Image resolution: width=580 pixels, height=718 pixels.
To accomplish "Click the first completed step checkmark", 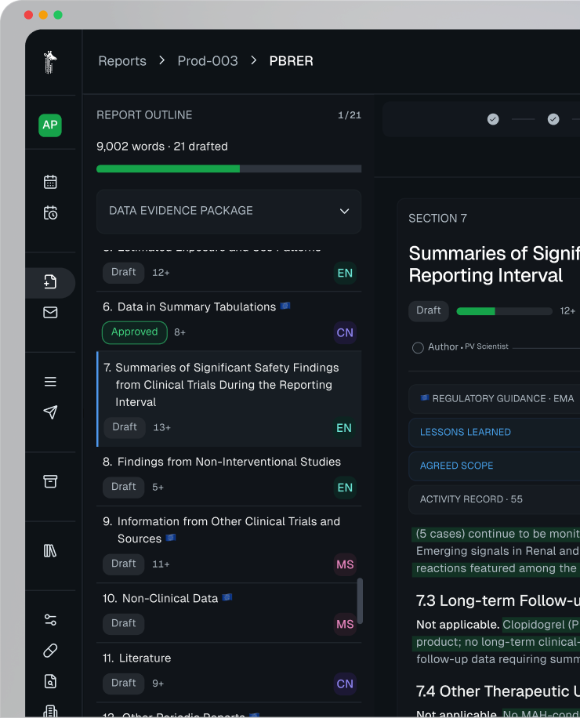I will (493, 119).
